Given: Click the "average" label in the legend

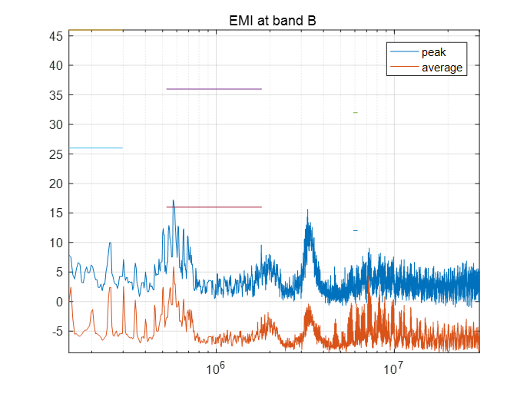Looking at the screenshot, I should pos(442,68).
